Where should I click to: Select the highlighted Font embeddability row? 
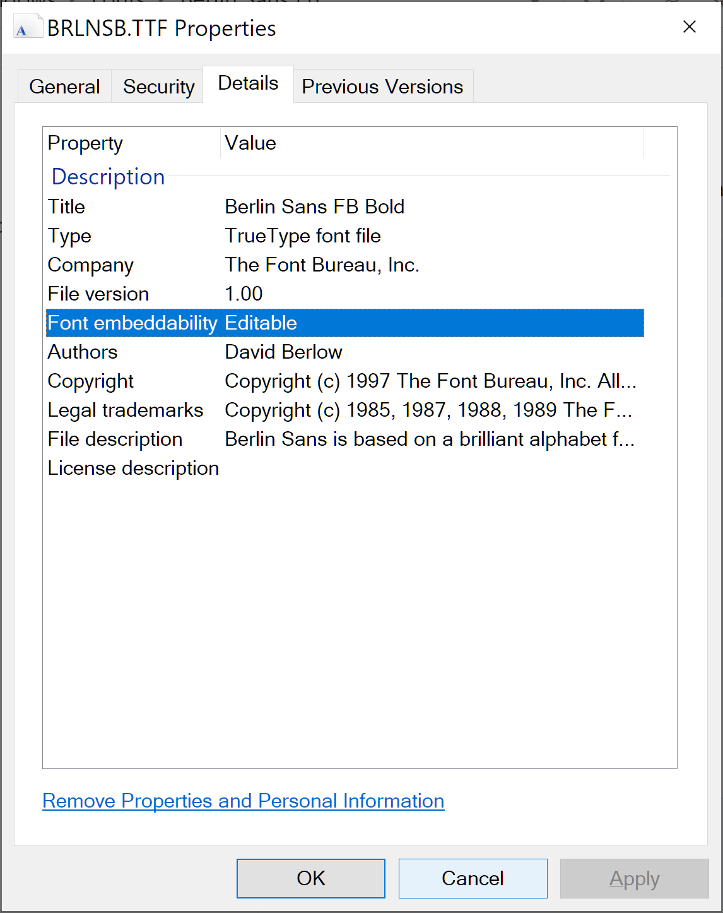click(x=252, y=323)
